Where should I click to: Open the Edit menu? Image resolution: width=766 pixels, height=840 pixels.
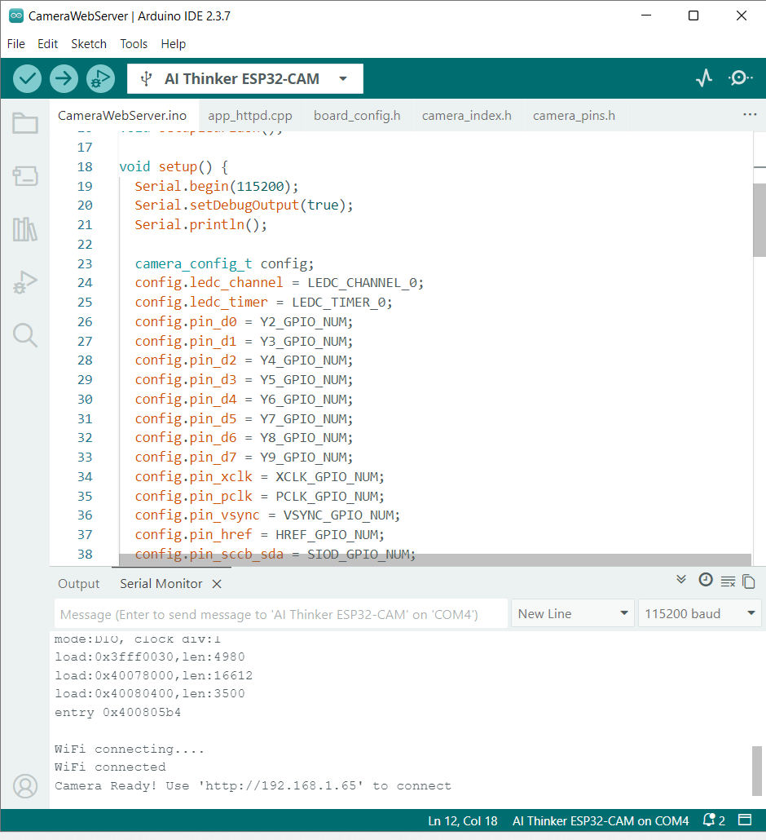pos(47,44)
